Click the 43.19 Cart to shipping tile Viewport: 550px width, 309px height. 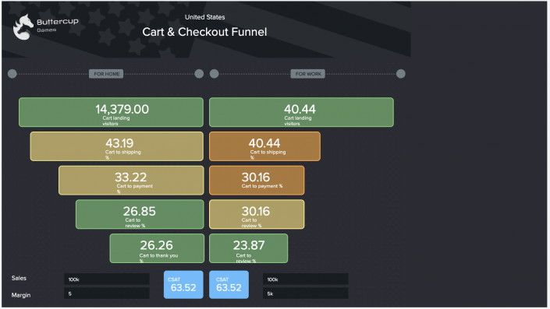click(x=117, y=146)
